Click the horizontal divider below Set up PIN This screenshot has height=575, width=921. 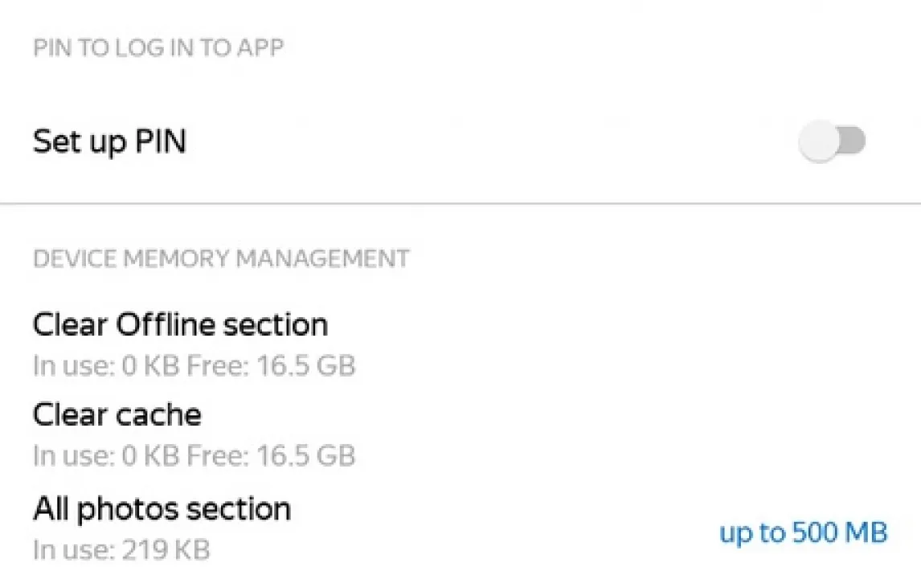tap(460, 204)
